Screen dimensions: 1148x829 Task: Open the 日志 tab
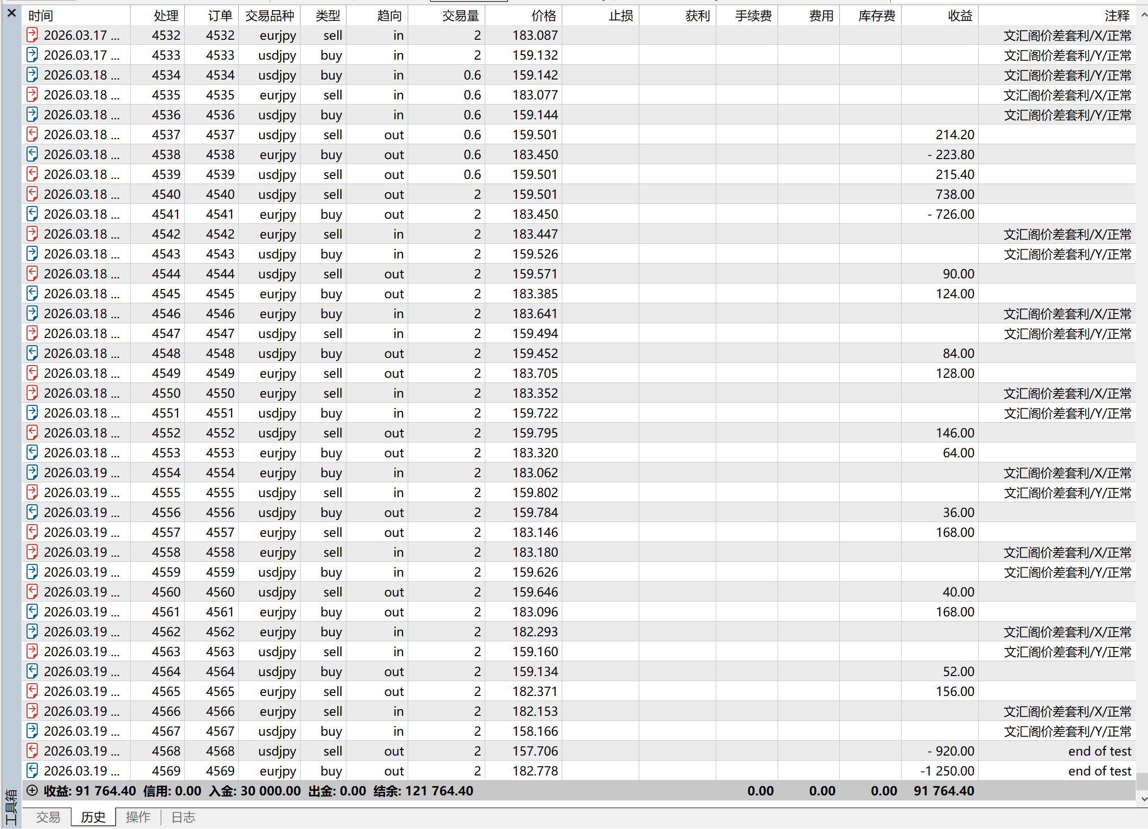click(x=183, y=817)
